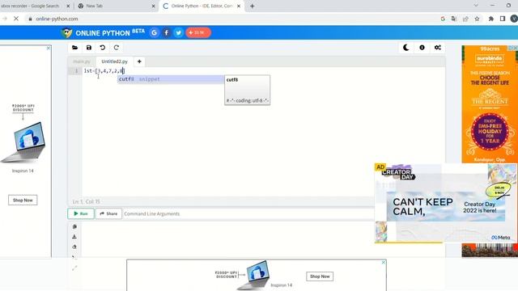Screen dimensions: 518x291
Task: Click the red plus share counter button
Action: click(197, 32)
